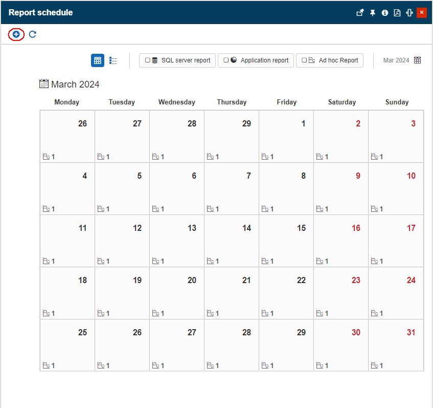Export the schedule to PDF

tap(397, 13)
